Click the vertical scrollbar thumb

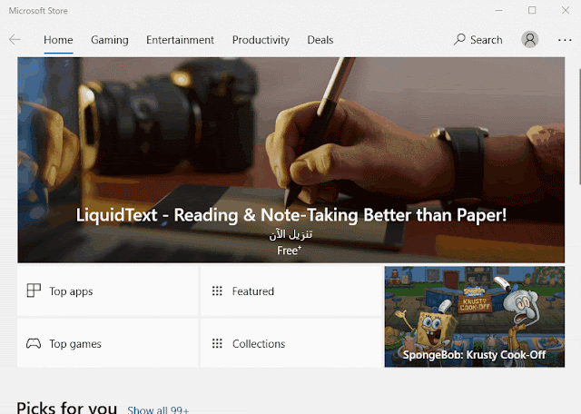579,126
